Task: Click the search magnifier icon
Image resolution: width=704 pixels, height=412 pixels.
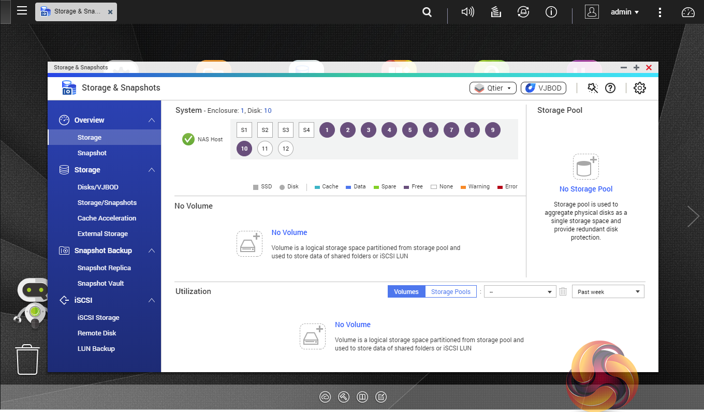Action: 427,12
